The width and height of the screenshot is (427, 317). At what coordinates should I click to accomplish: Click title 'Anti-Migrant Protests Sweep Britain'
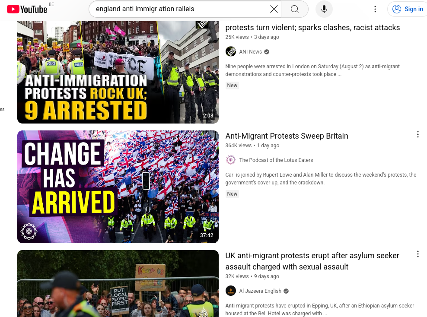pos(287,136)
